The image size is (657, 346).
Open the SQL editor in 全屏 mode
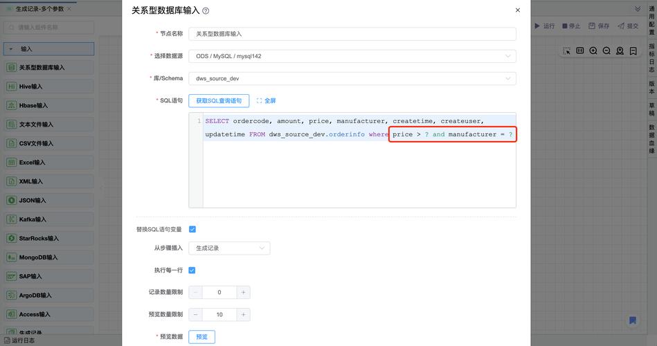coord(266,100)
